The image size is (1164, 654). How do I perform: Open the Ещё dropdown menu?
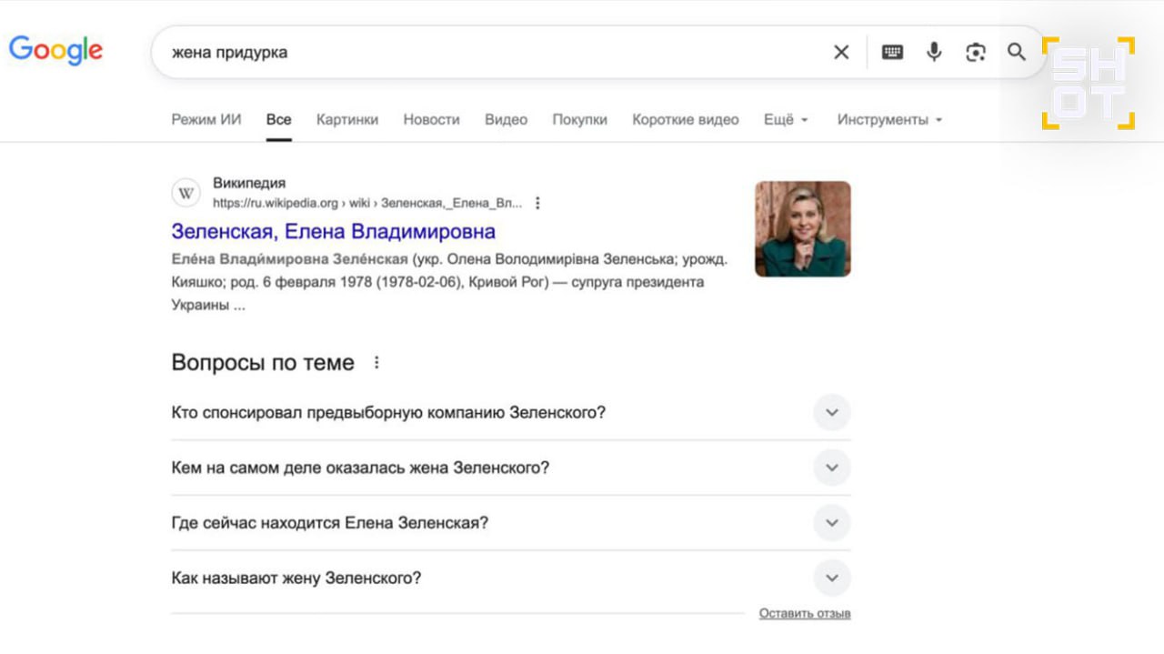(x=786, y=120)
